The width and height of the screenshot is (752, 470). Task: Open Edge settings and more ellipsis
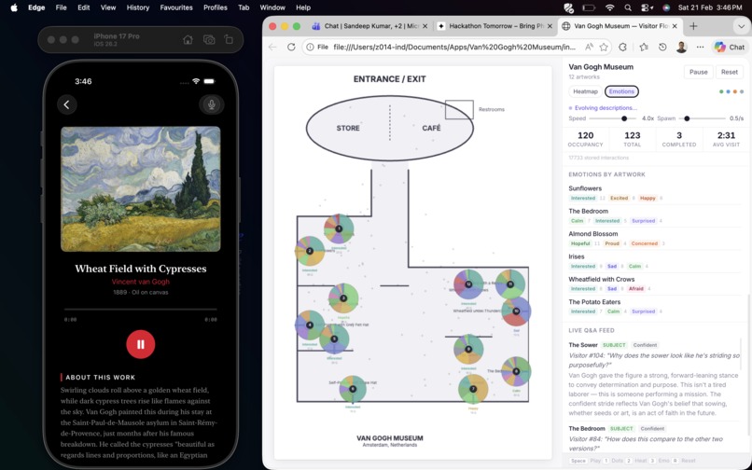tap(700, 47)
